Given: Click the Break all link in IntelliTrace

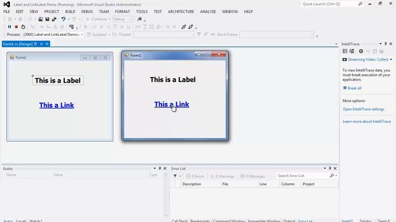Looking at the screenshot, I should click(x=355, y=88).
